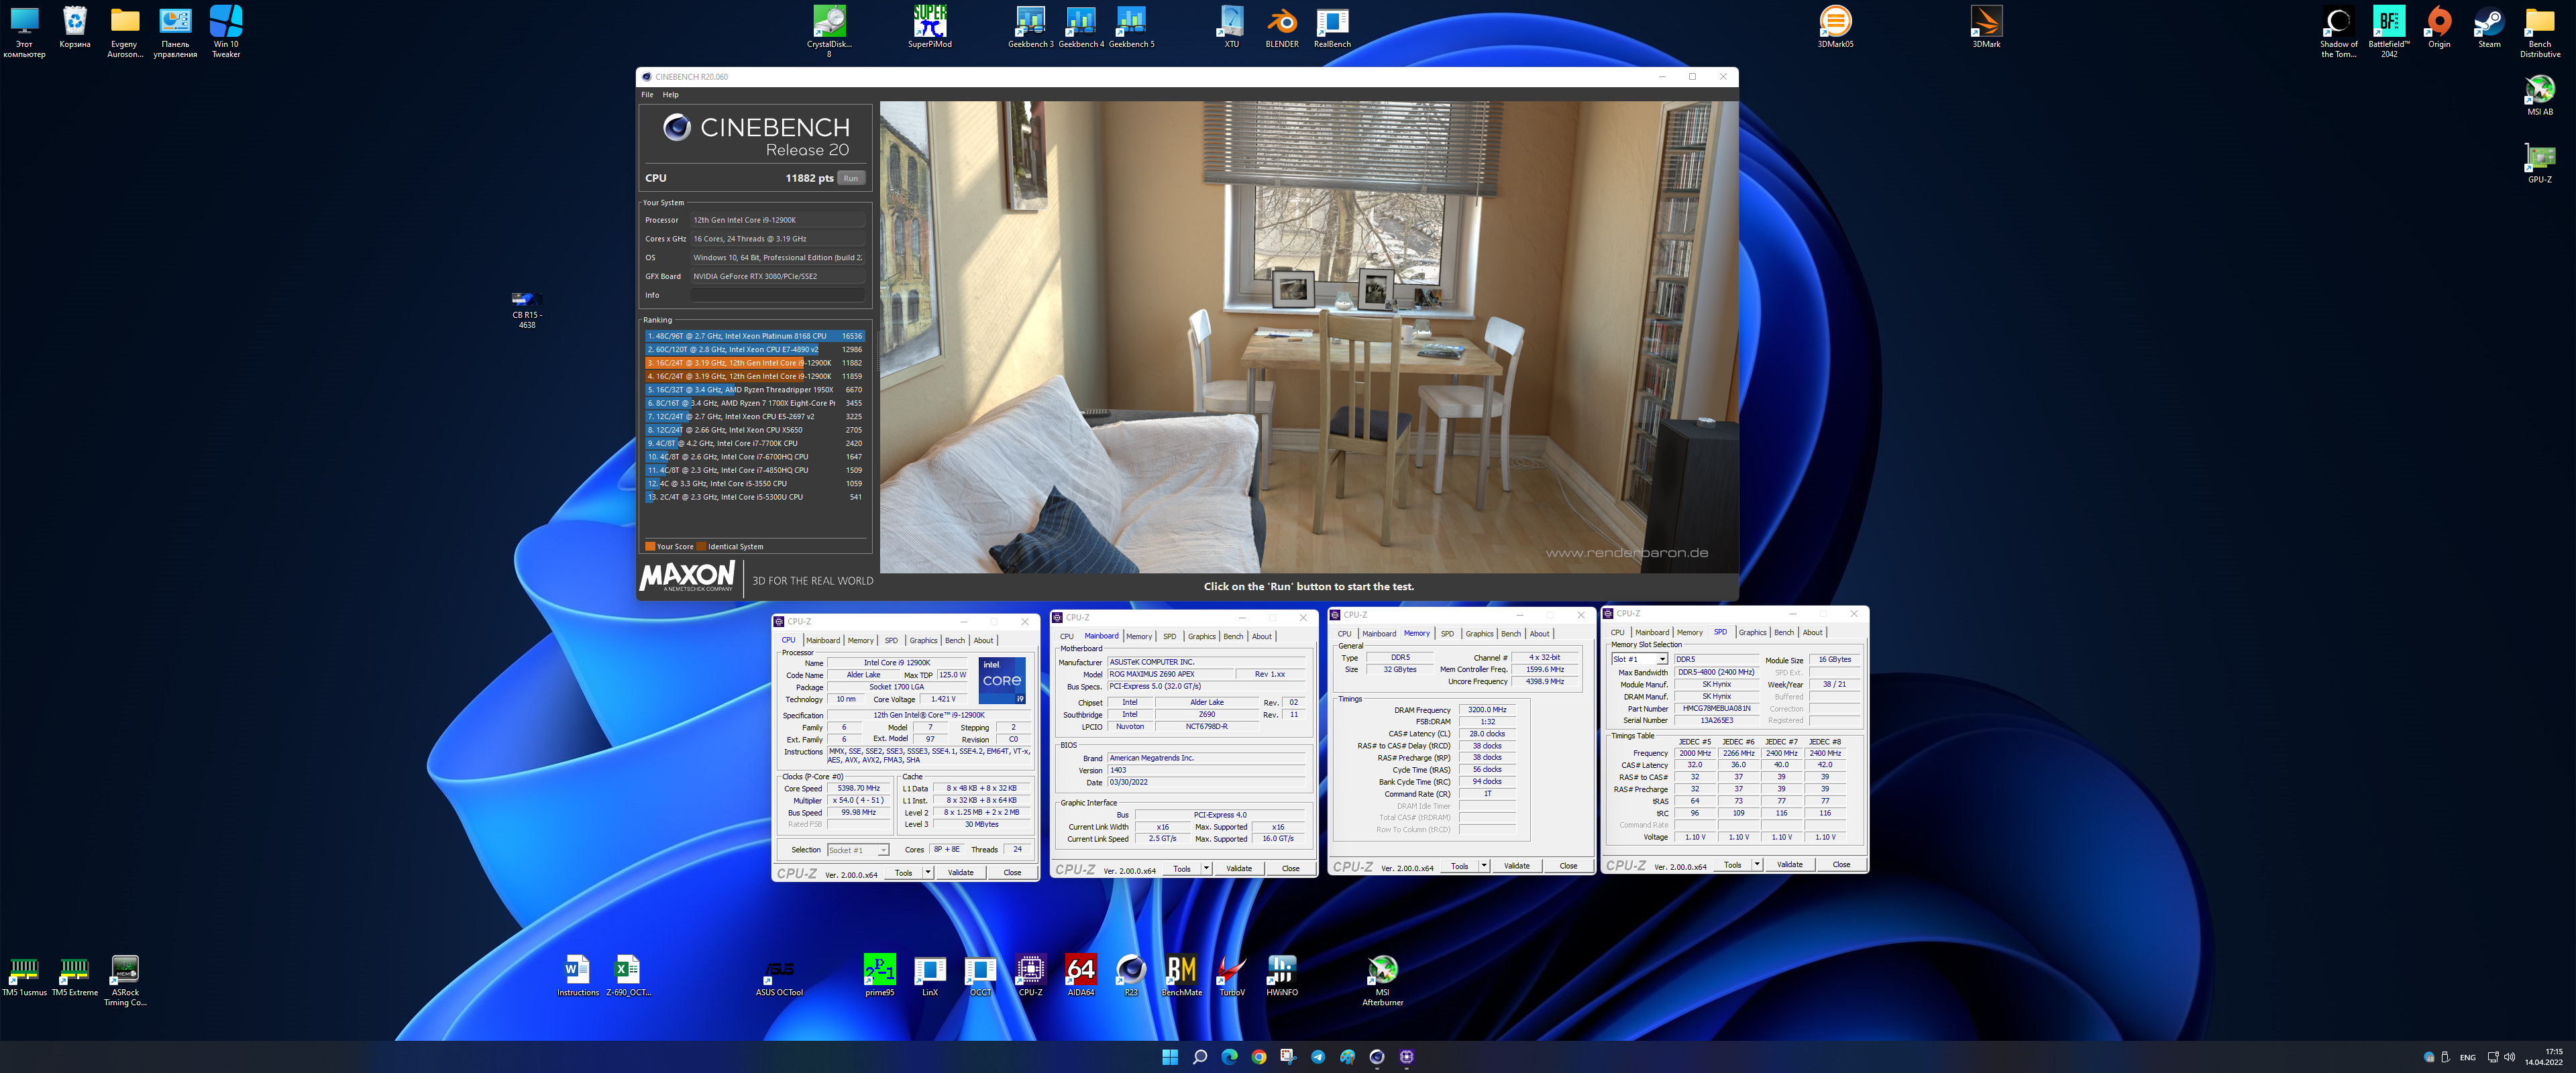This screenshot has height=1073, width=2576.
Task: Select the Core i7-7700K ranking row
Action: (x=755, y=443)
